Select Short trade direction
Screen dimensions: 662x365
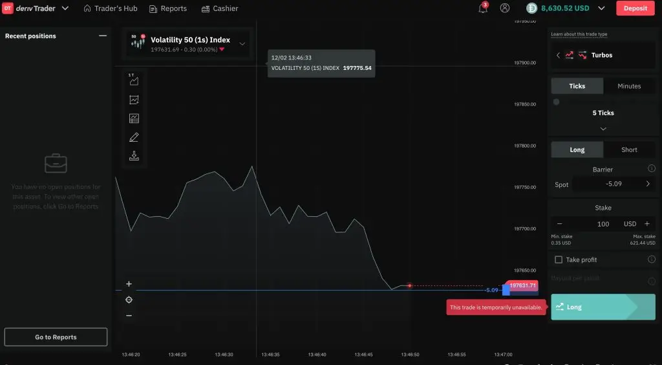[x=629, y=149]
